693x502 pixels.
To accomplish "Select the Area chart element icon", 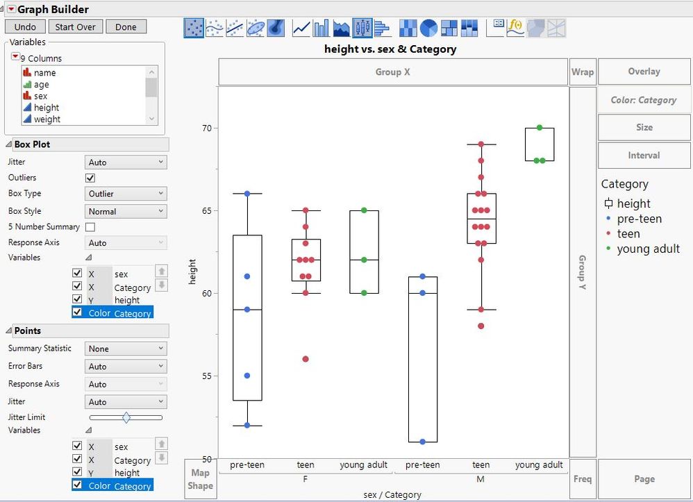I will [340, 28].
